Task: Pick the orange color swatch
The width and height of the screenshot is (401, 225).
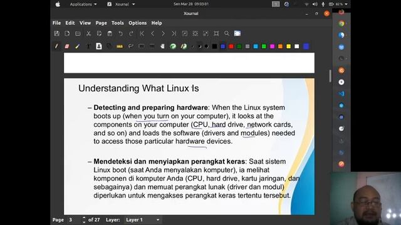Action: [280, 46]
